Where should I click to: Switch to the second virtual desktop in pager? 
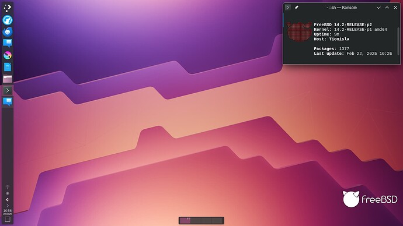196,220
